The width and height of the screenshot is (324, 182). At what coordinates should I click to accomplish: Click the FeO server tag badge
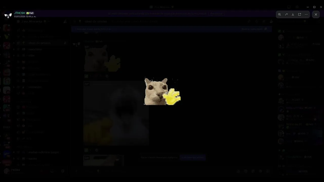[30, 13]
